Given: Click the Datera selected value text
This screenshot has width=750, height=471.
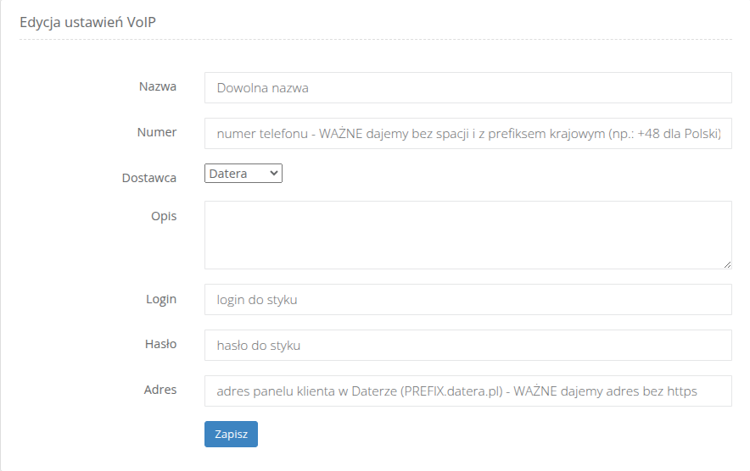Looking at the screenshot, I should pyautogui.click(x=228, y=174).
